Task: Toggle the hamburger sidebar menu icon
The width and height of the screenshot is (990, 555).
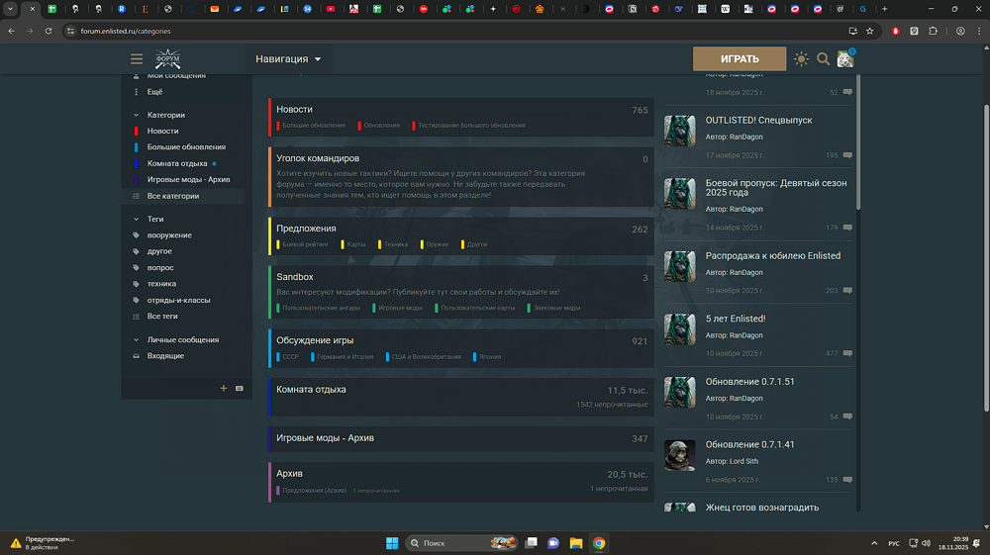Action: [x=137, y=59]
